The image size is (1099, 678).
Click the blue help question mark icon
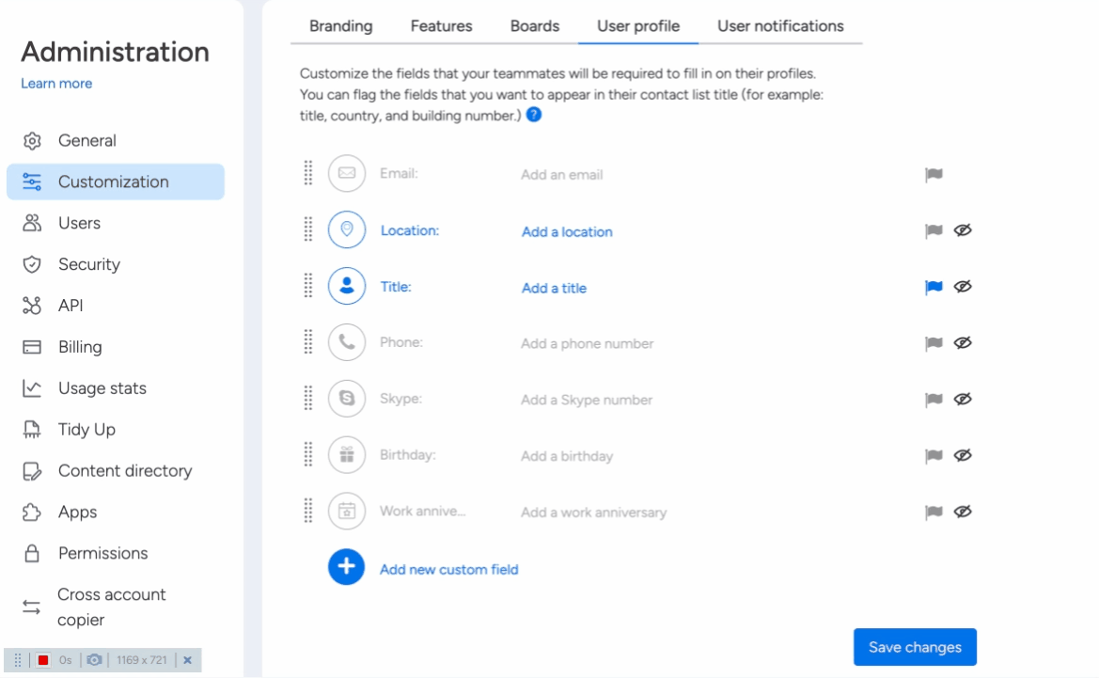534,115
